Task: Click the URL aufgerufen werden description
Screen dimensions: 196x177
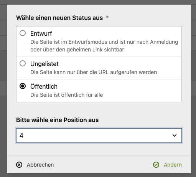Action: coord(94,72)
